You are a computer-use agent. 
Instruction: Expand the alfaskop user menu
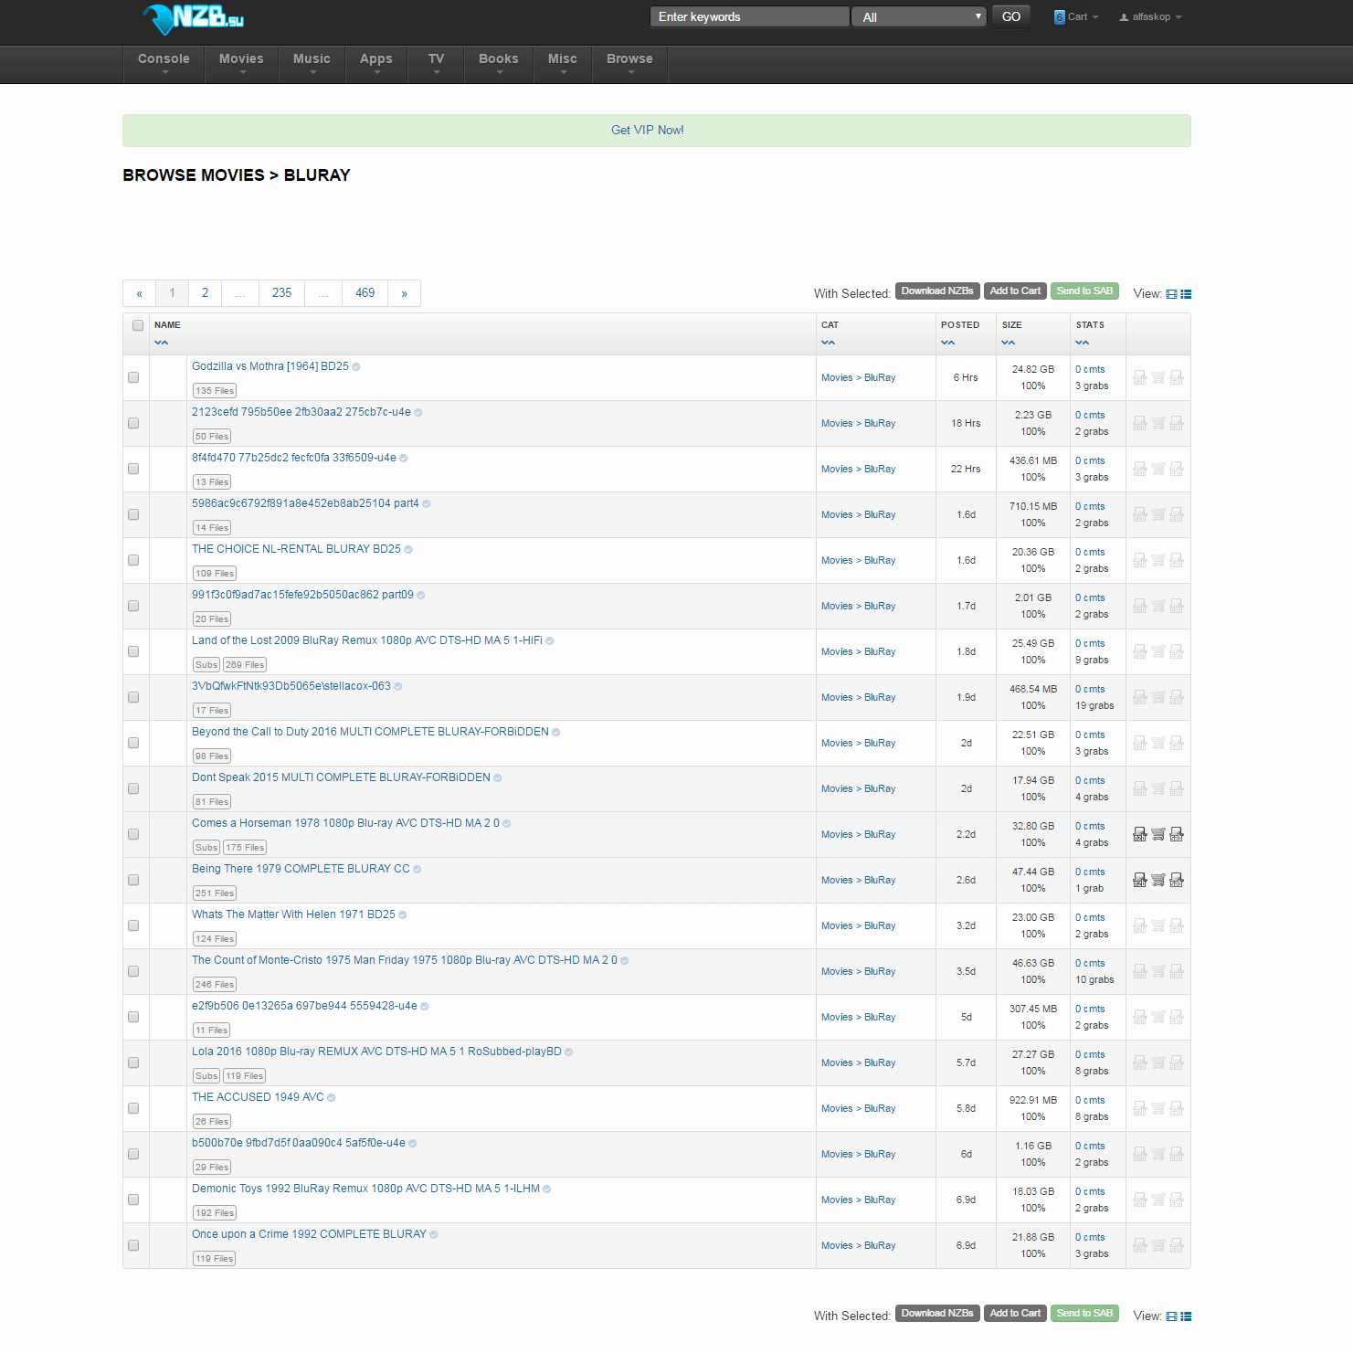point(1150,16)
